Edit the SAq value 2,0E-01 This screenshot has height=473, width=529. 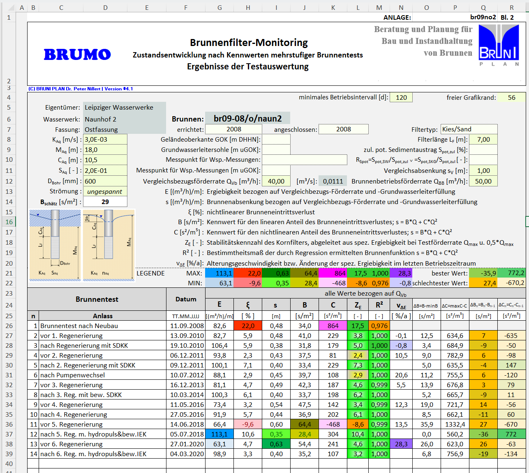pyautogui.click(x=105, y=170)
